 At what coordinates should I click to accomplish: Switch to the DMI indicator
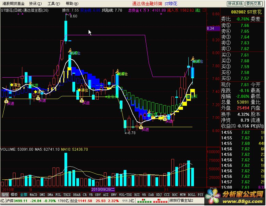point(42,195)
